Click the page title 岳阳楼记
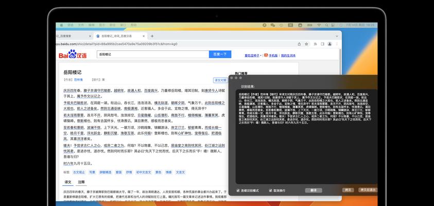434x206 pixels. click(73, 72)
